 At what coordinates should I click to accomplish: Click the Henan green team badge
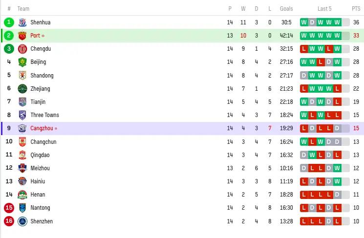click(22, 195)
